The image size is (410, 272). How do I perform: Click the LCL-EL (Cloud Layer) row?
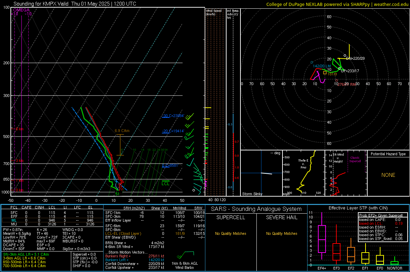[x=155, y=233]
